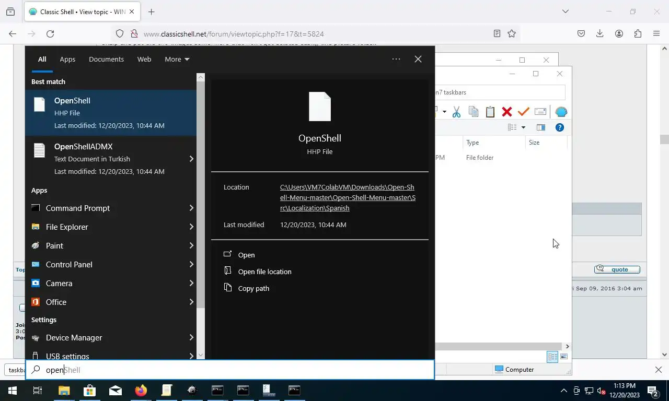Open search options three-dot menu
Image resolution: width=669 pixels, height=401 pixels.
pyautogui.click(x=396, y=59)
